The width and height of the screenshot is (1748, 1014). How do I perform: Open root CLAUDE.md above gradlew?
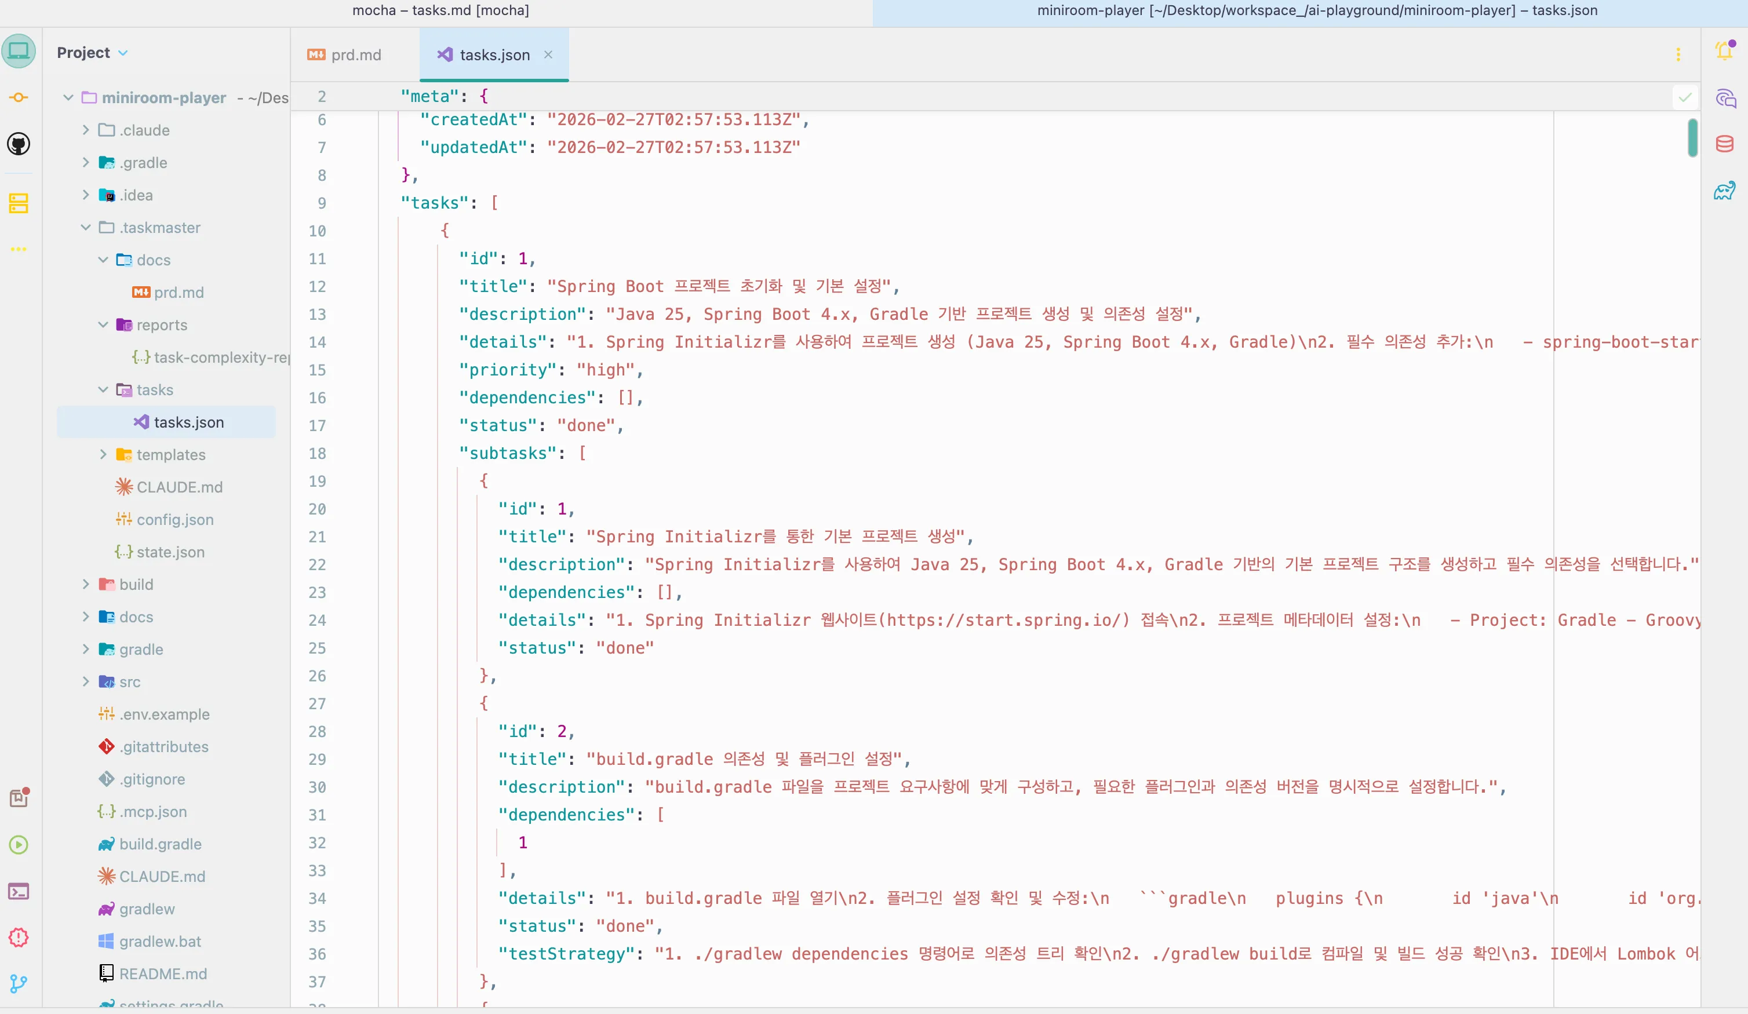click(x=151, y=877)
